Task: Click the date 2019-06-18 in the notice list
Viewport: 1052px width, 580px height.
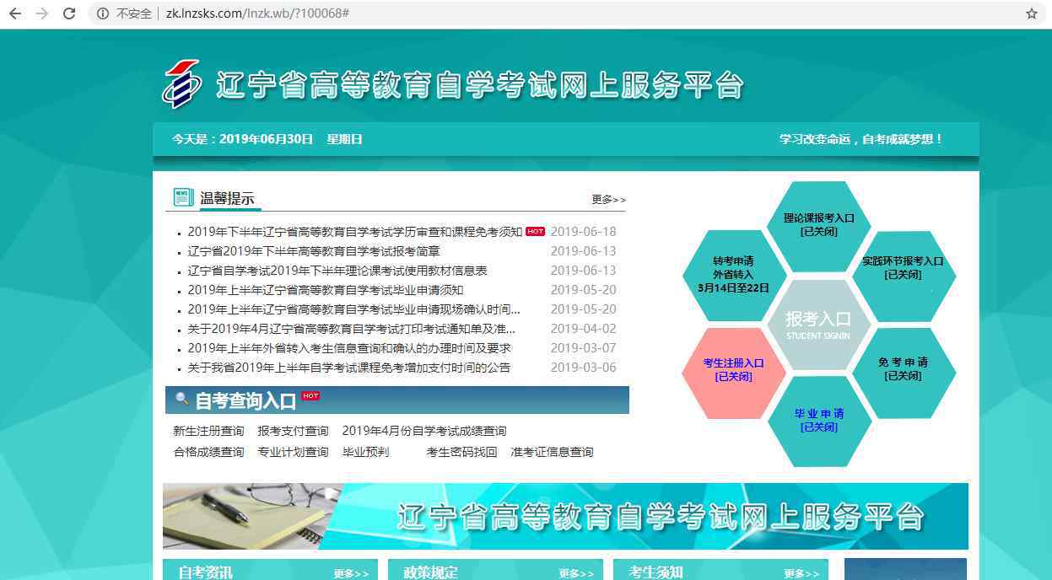Action: tap(583, 232)
